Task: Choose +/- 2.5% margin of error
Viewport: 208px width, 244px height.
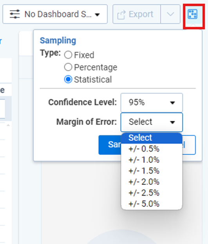Action: click(x=152, y=193)
